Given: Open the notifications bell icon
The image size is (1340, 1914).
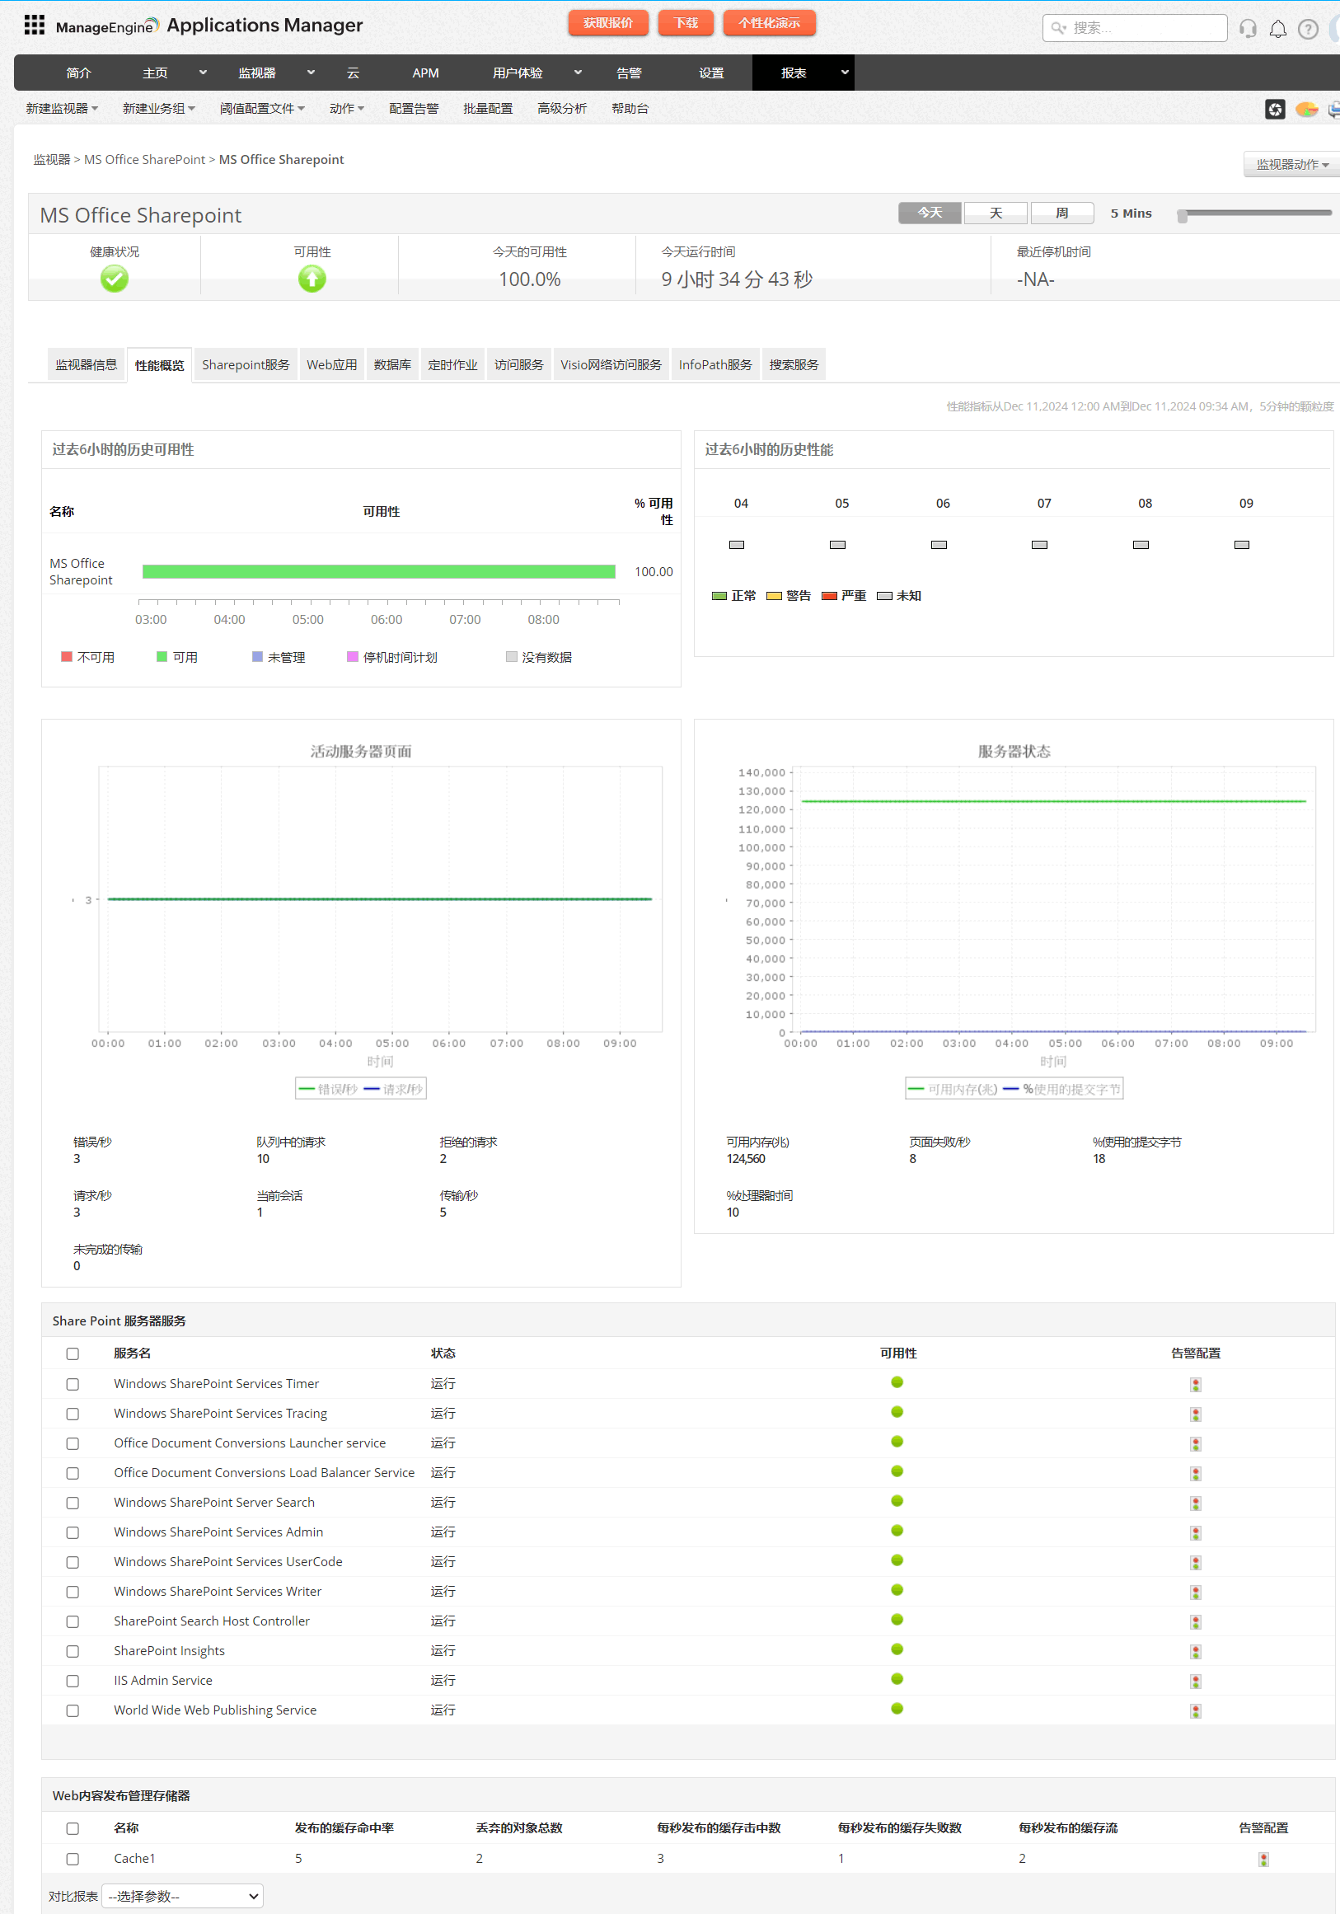Looking at the screenshot, I should tap(1277, 29).
